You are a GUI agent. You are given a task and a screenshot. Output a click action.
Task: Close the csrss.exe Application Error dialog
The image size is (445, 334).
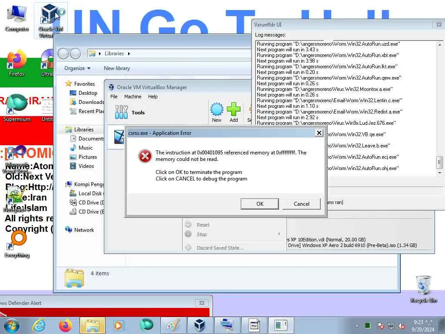pyautogui.click(x=319, y=133)
